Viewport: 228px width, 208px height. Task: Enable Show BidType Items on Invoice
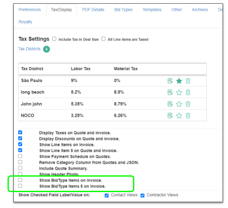[20, 180]
